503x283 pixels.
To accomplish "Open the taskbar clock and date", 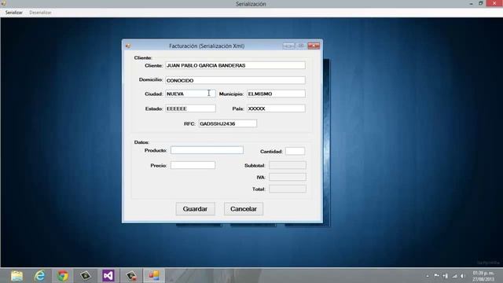I will click(483, 276).
